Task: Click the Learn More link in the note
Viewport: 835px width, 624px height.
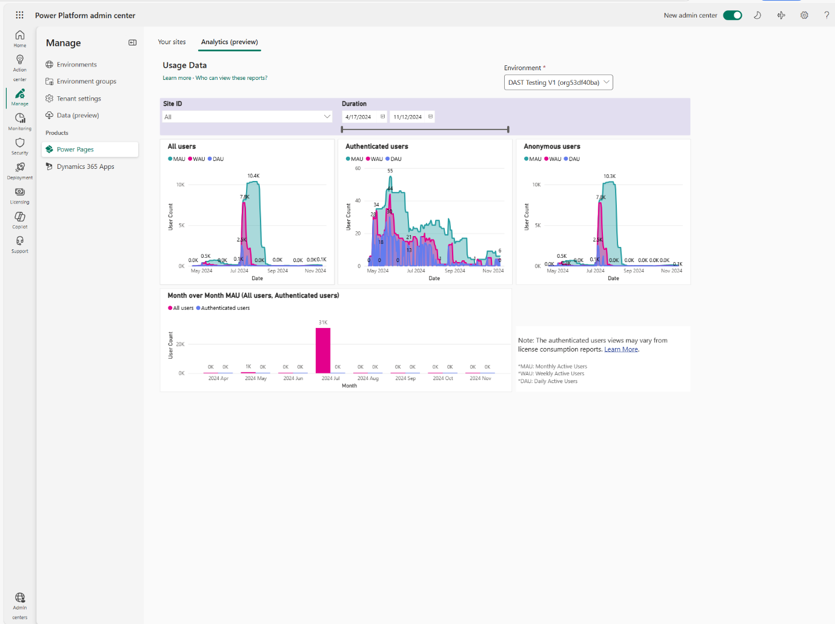Action: 620,349
